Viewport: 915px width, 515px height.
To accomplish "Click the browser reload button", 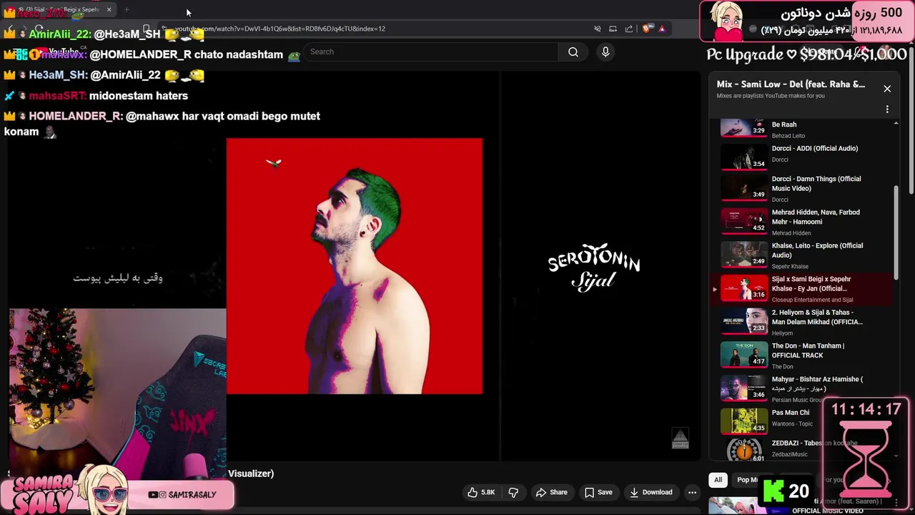I will coord(39,29).
